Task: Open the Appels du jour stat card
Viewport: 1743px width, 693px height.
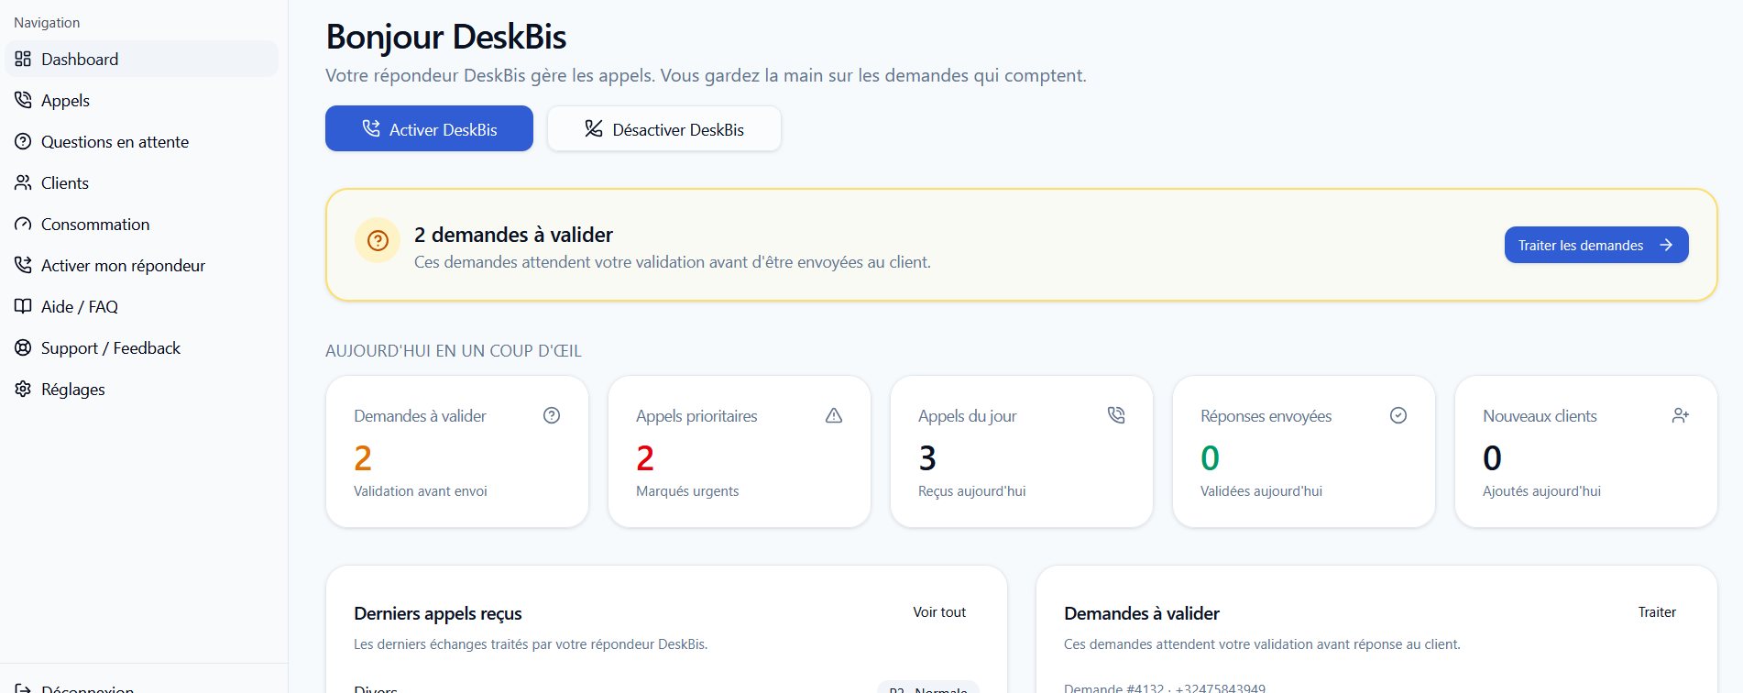Action: click(x=1022, y=452)
